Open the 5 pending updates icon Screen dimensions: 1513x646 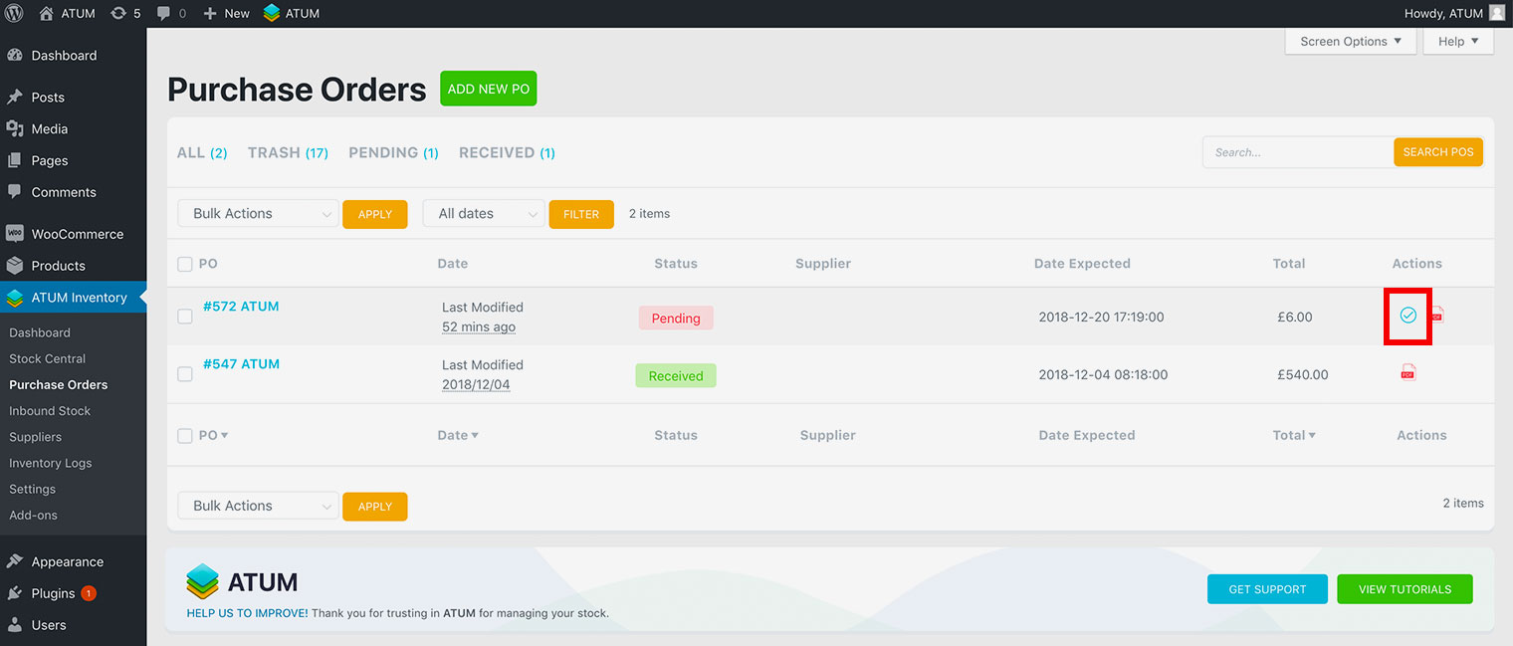125,13
